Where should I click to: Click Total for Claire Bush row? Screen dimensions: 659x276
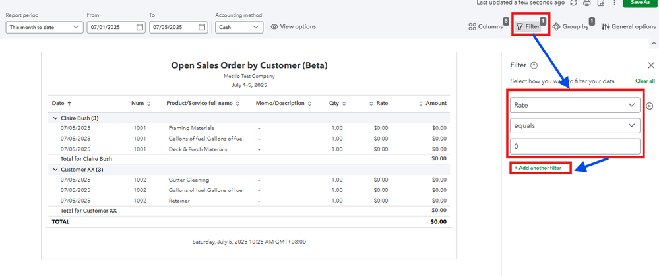pyautogui.click(x=249, y=159)
